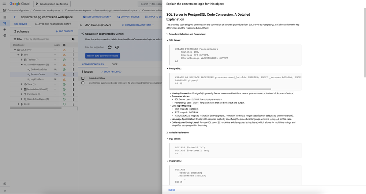
Task: Expand the User defined types (5) node
Action: pos(22,99)
